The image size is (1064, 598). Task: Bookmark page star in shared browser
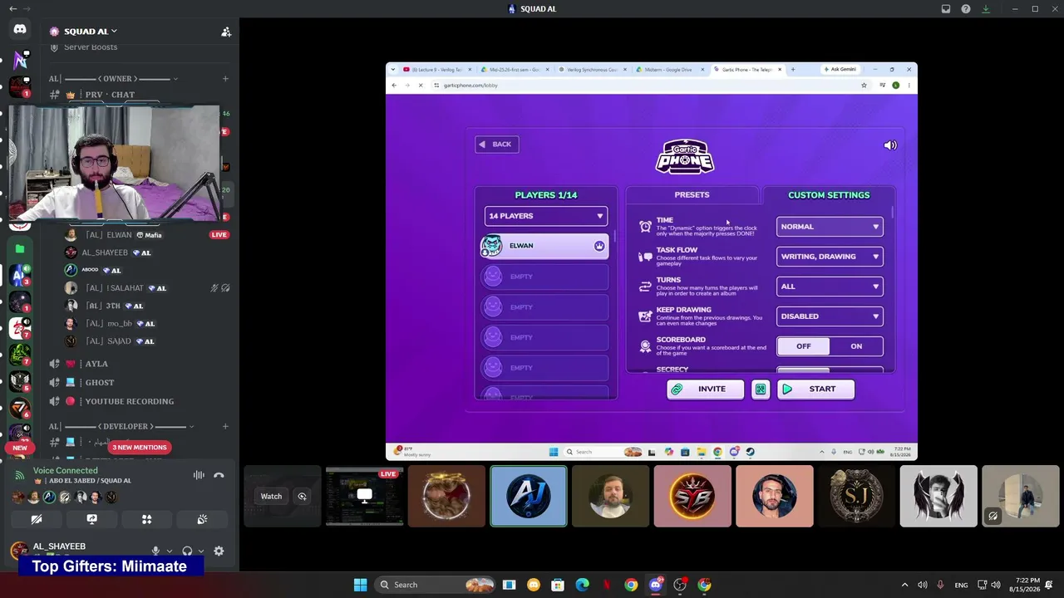864,85
